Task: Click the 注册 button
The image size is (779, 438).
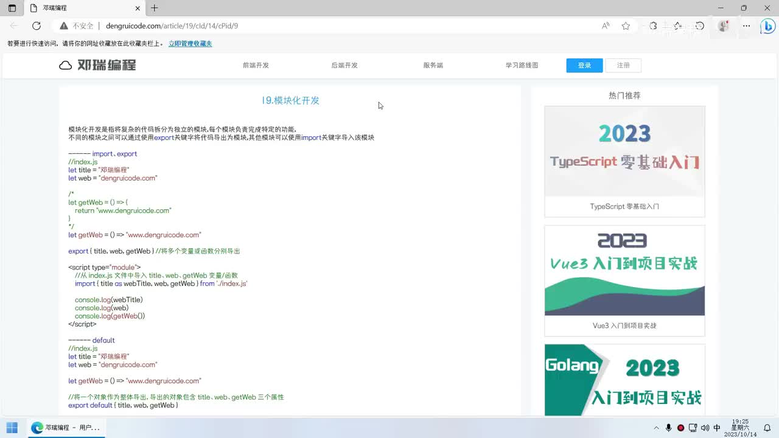Action: point(623,65)
